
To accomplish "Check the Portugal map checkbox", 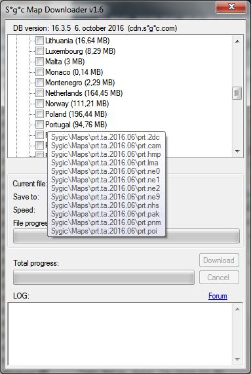I will tap(39, 124).
